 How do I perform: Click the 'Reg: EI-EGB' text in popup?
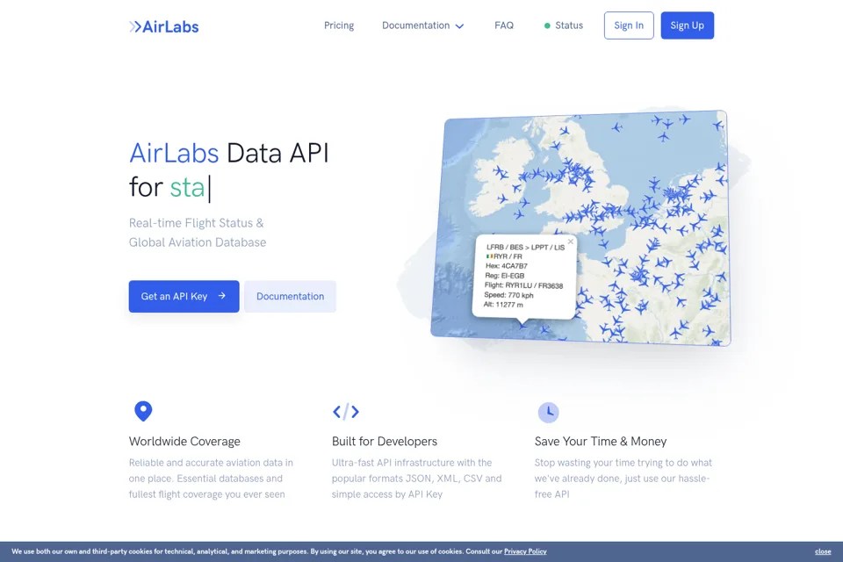[x=504, y=276]
